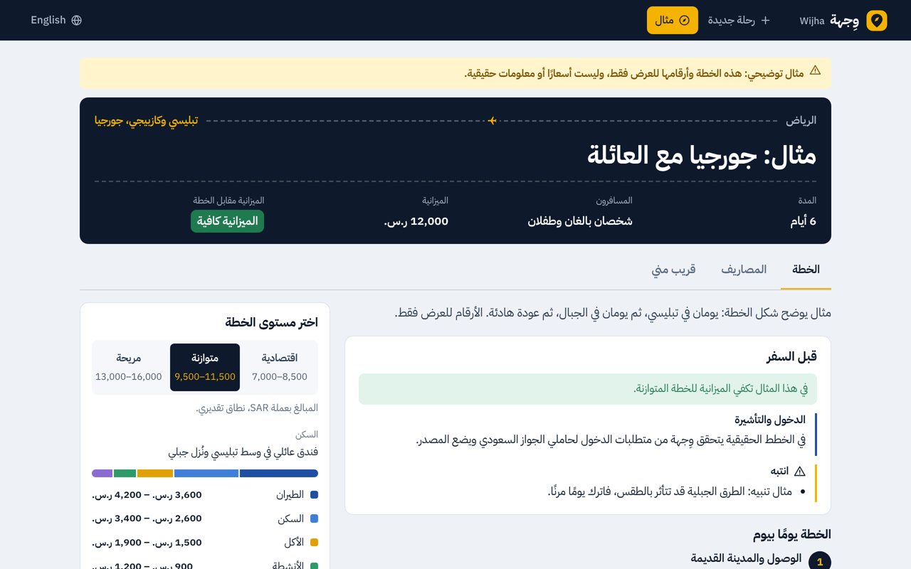
Task: Click the warning triangle in the yellow banner
Action: pos(815,70)
